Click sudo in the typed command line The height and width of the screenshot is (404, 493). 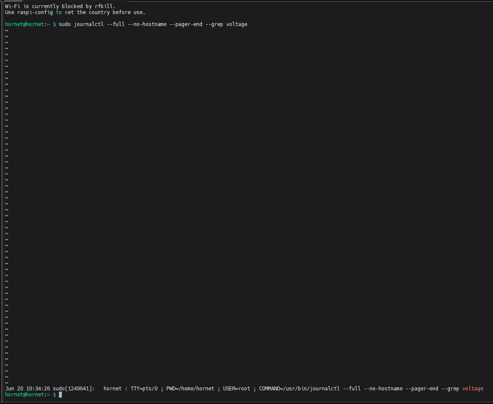(65, 24)
